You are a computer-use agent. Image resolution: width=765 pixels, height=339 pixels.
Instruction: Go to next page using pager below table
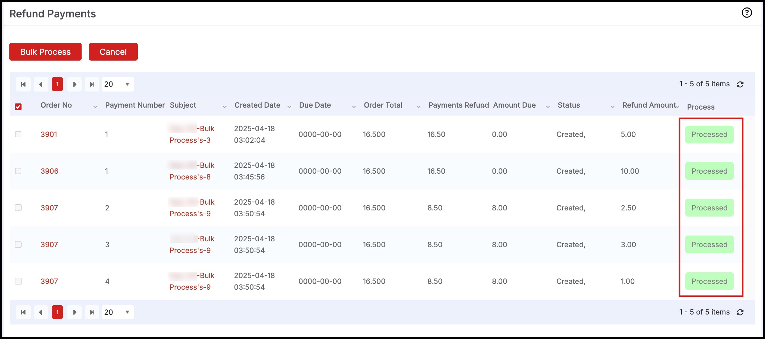pyautogui.click(x=75, y=312)
